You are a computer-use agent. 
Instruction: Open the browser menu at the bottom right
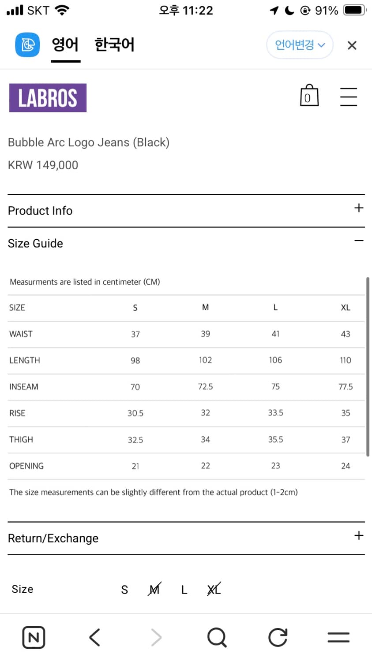[338, 637]
